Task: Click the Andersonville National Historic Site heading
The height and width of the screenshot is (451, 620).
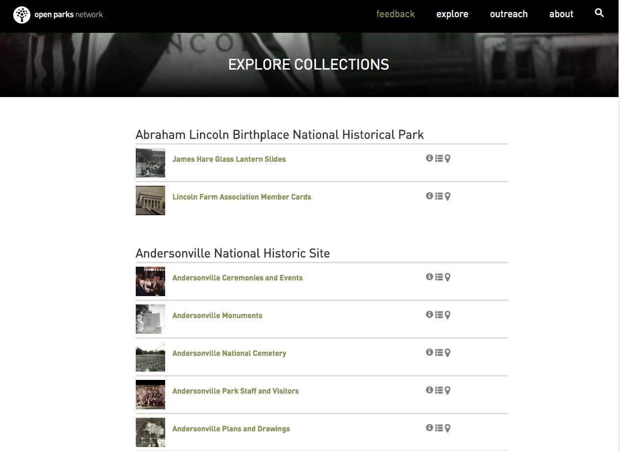Action: (233, 253)
